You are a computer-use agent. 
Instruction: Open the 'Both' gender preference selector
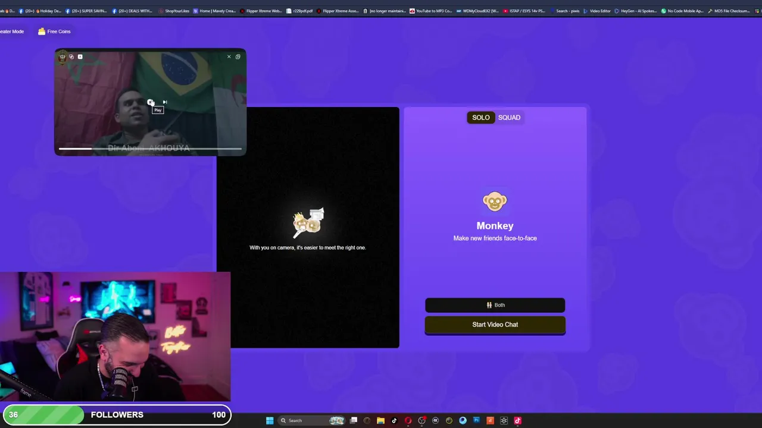495,305
